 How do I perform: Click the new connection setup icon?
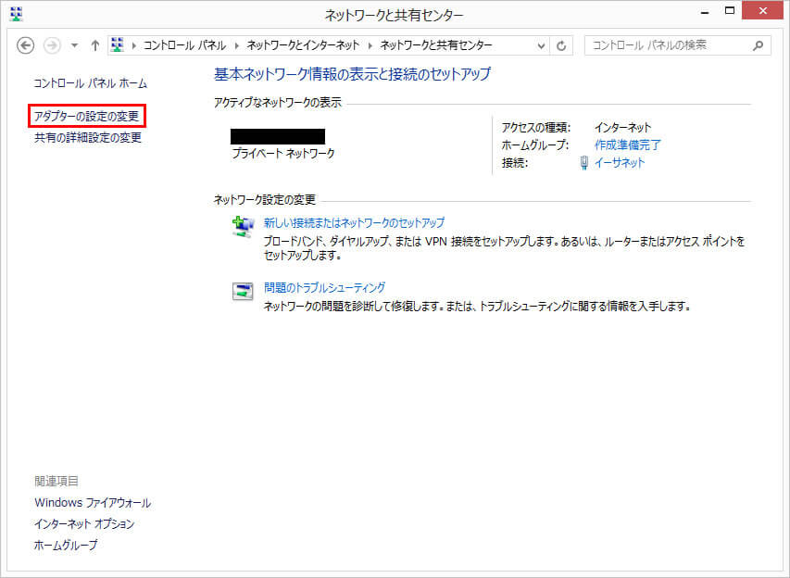(243, 227)
